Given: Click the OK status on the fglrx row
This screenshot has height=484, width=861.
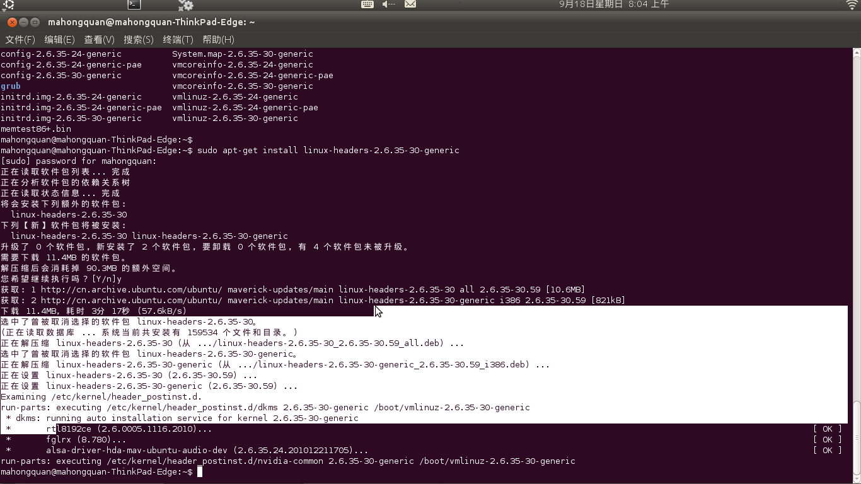Looking at the screenshot, I should click(828, 440).
